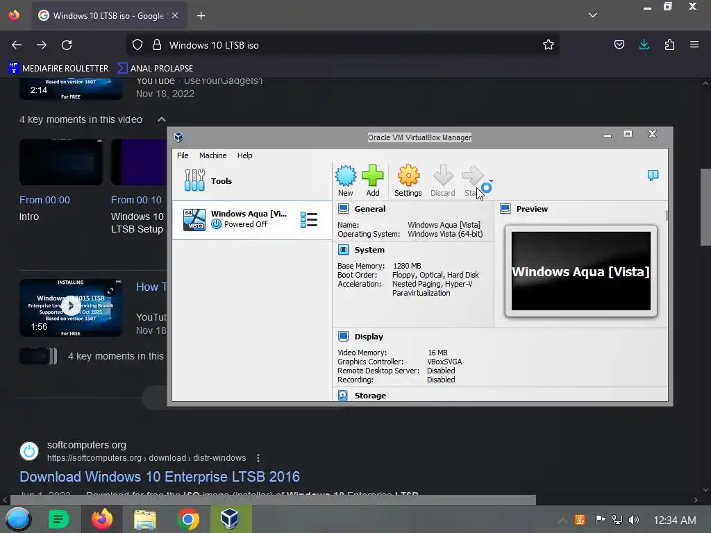Open the Machine menu in VirtualBox
The image size is (711, 533).
[212, 155]
